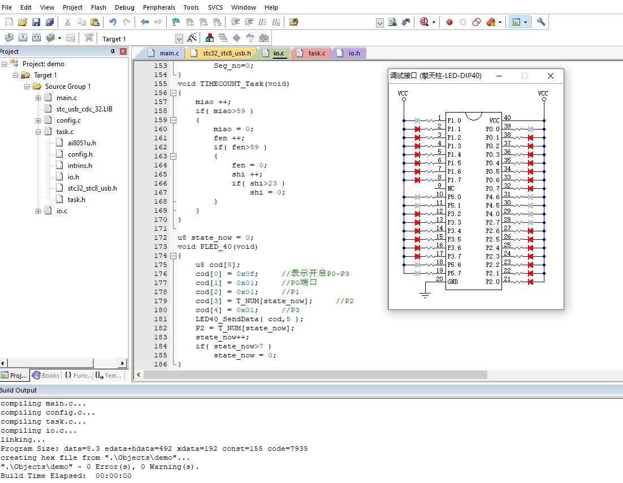Expand io.c in project tree

(38, 211)
